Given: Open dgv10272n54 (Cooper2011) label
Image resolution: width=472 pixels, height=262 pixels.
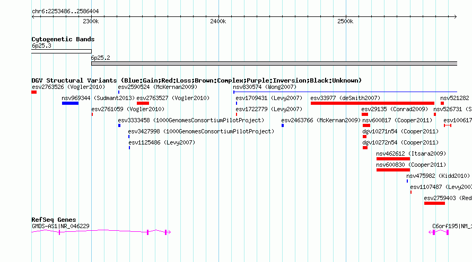Looking at the screenshot, I should point(400,143).
